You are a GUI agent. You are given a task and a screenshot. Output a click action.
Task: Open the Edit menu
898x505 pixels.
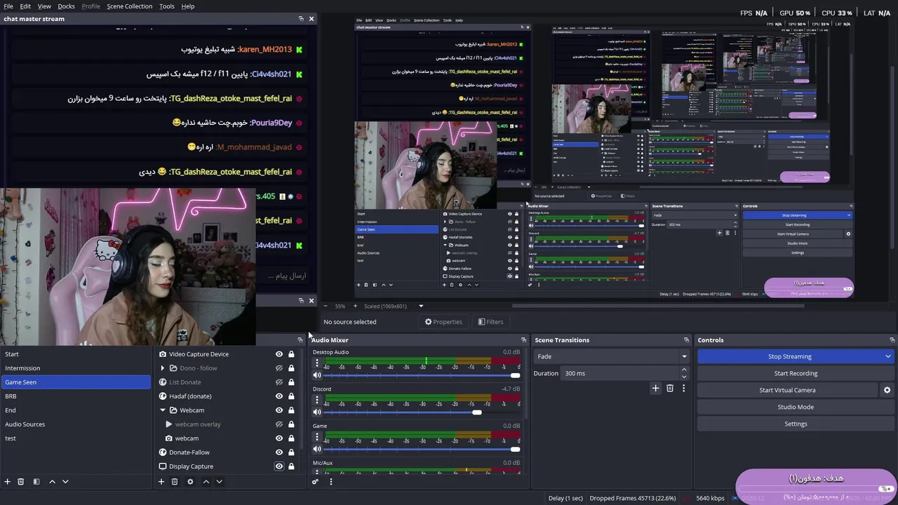(25, 6)
